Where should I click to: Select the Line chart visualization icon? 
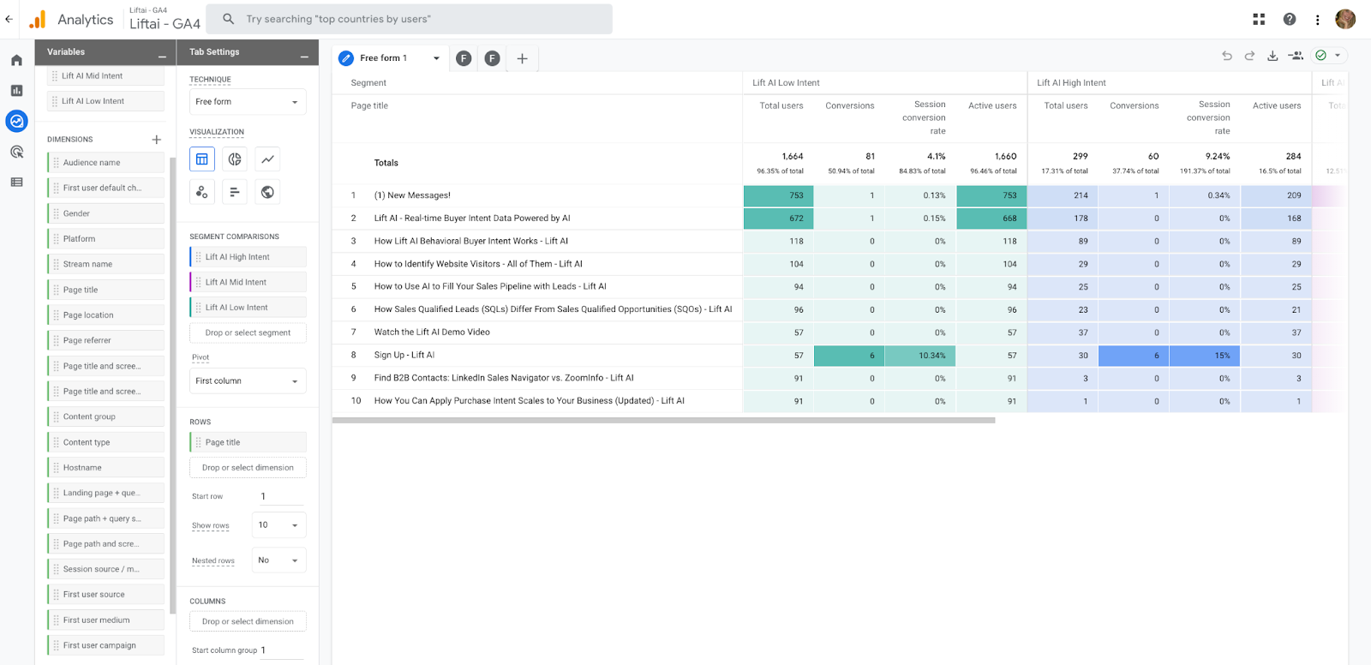[268, 159]
